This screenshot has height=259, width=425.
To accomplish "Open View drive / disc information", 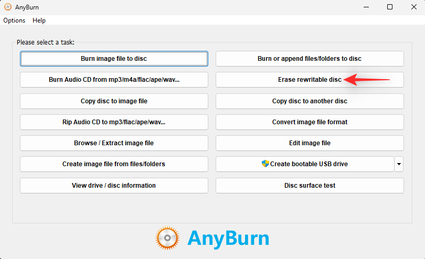I will [114, 185].
